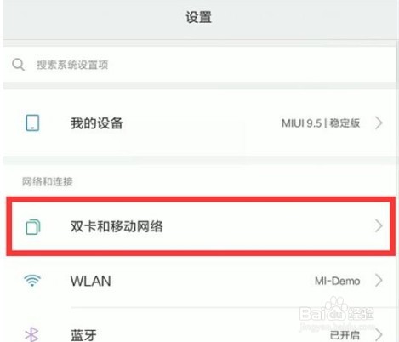The image size is (399, 342).
Task: Click the 已开启 Bluetooth status text
Action: coord(345,335)
